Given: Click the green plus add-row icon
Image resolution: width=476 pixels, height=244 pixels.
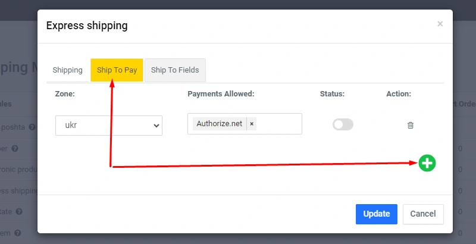Looking at the screenshot, I should [x=427, y=162].
